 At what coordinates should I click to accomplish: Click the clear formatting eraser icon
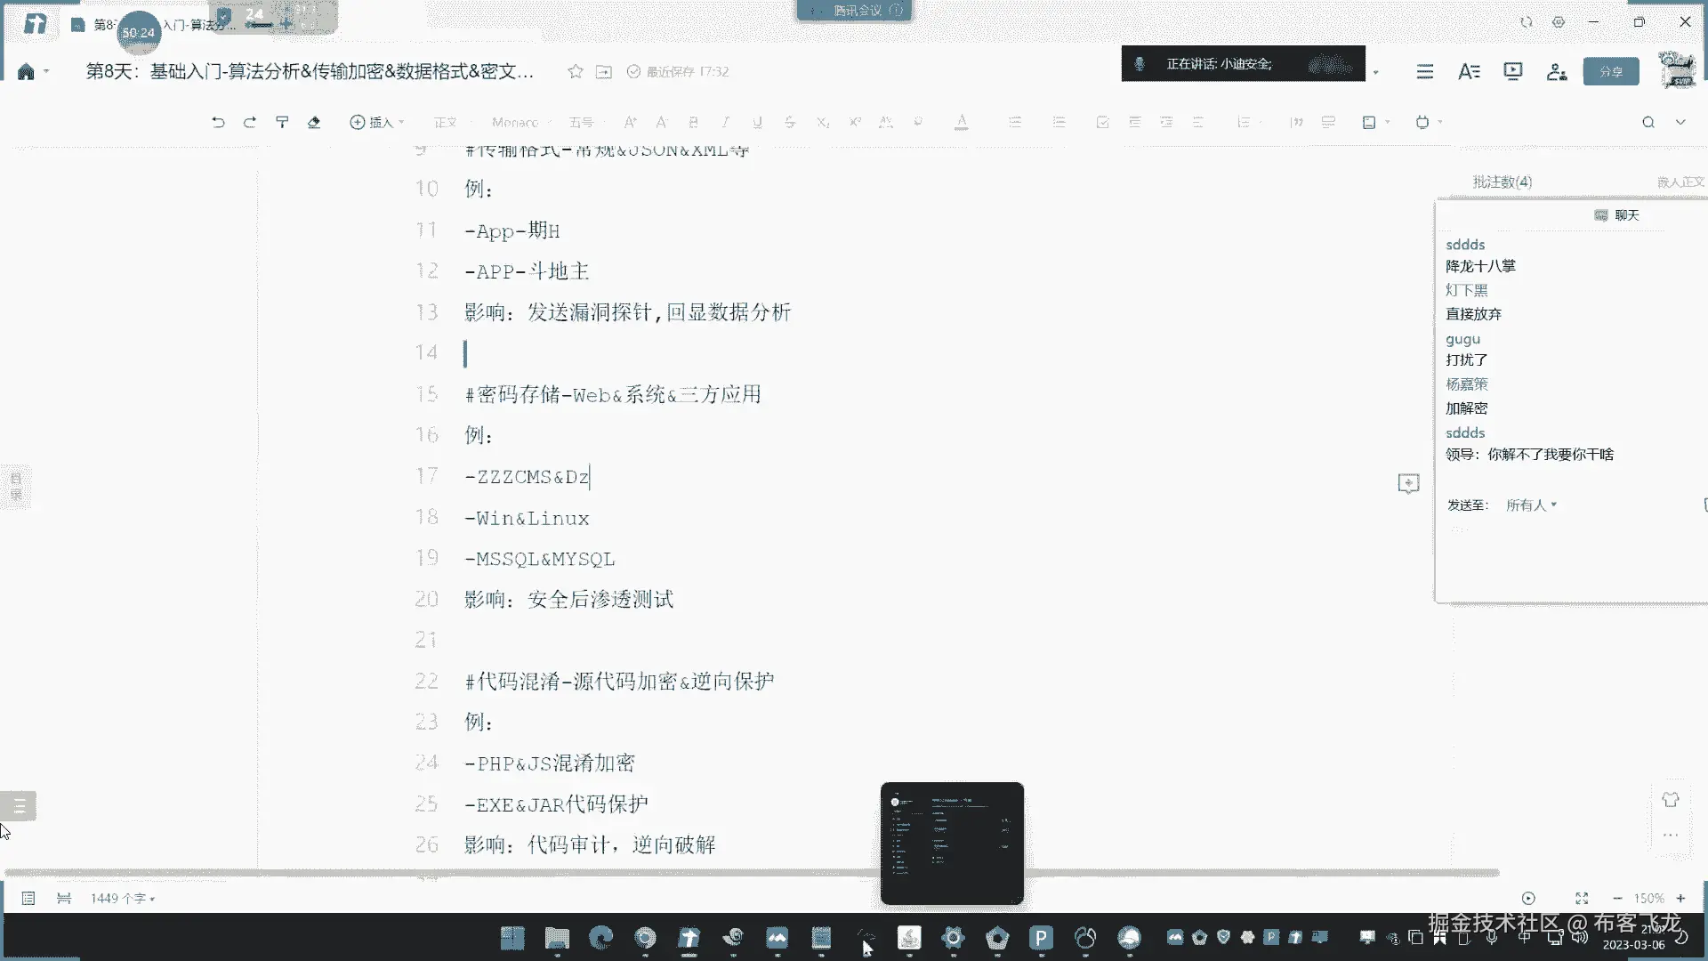click(x=314, y=122)
